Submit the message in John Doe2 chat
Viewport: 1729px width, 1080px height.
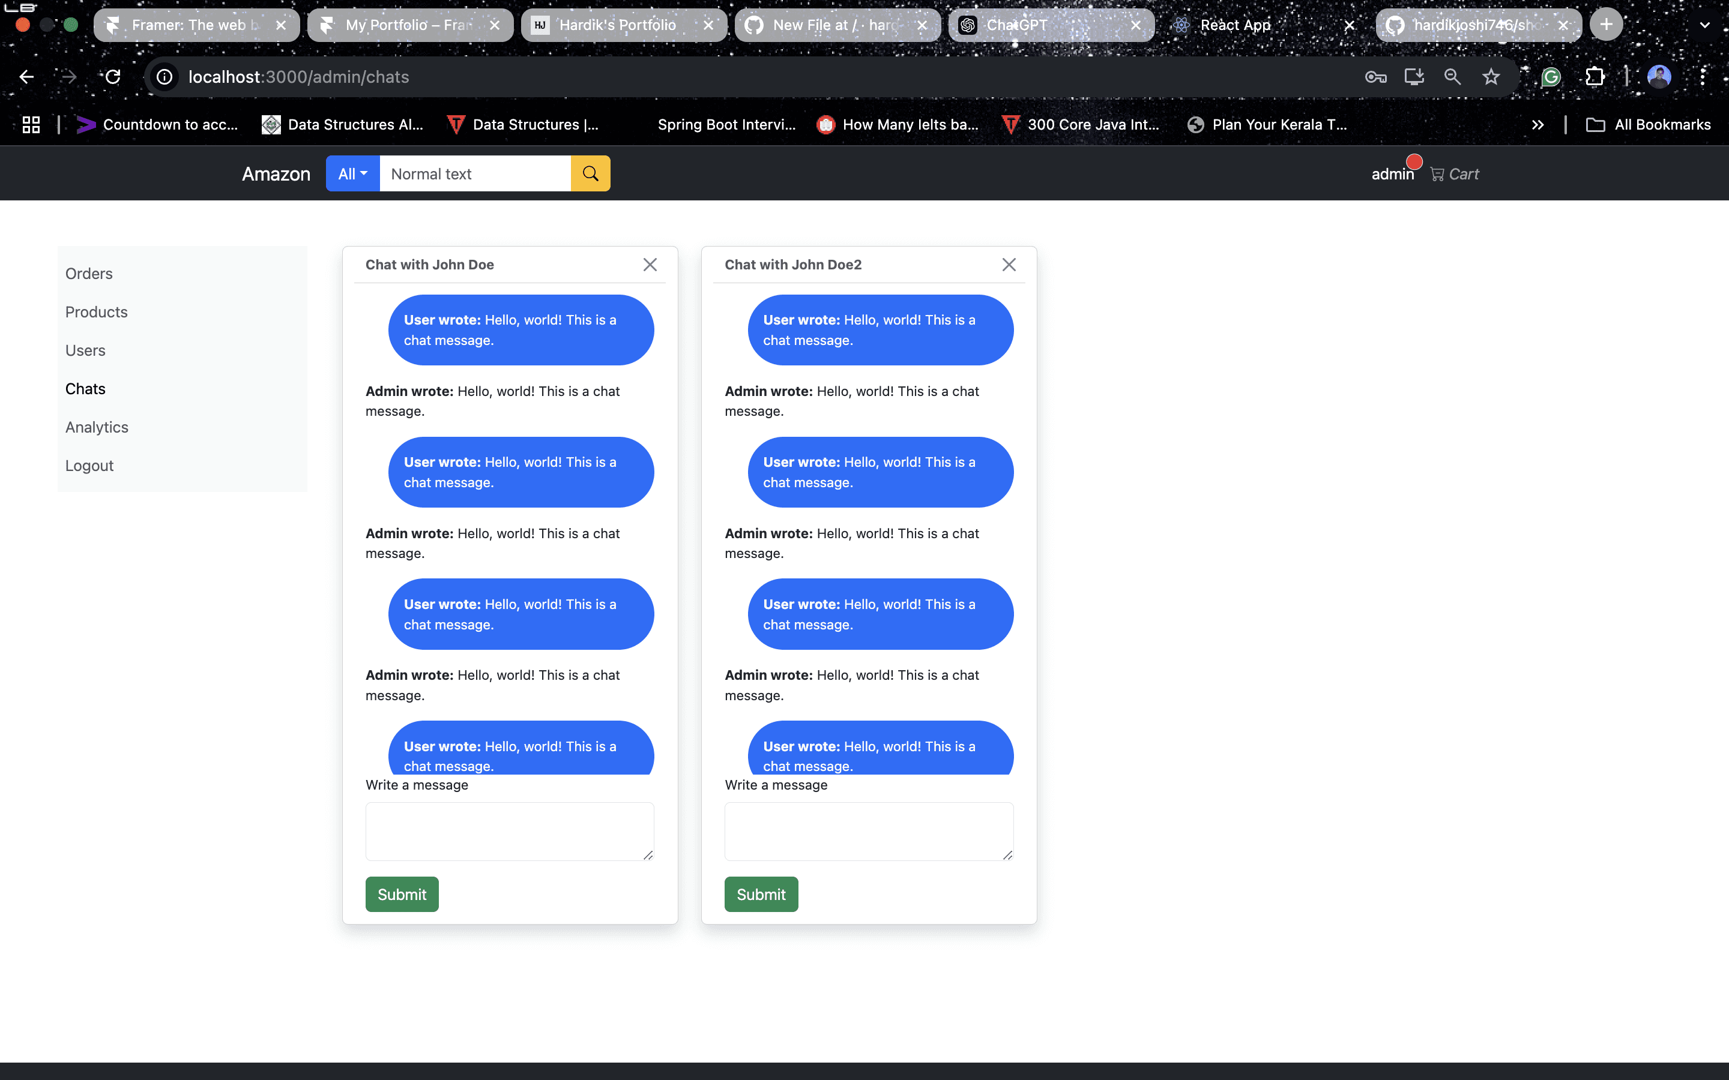pos(760,894)
